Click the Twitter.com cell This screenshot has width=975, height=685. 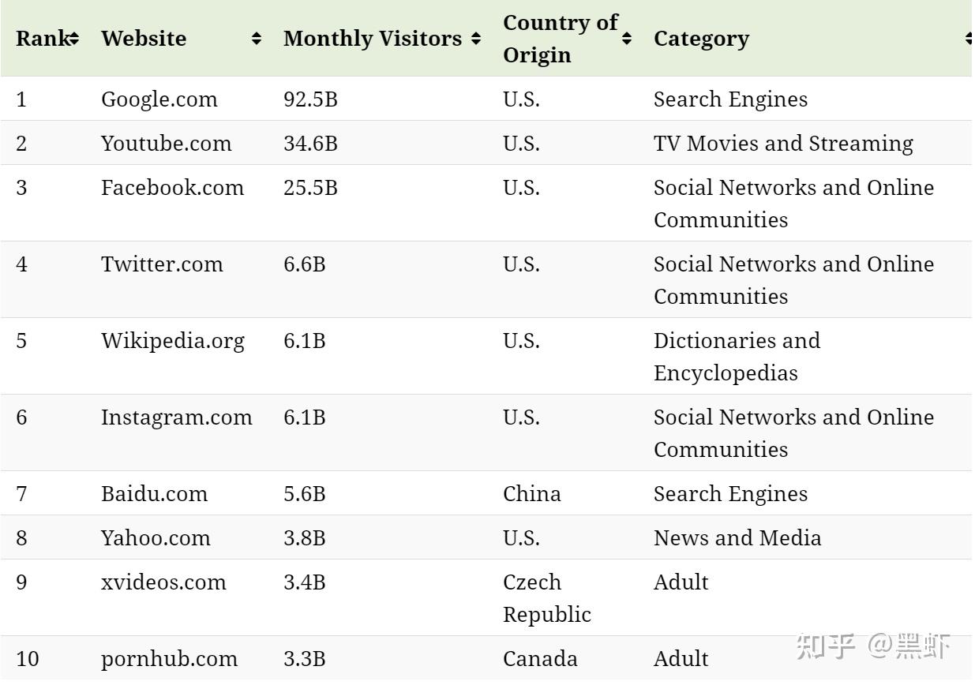(x=162, y=264)
